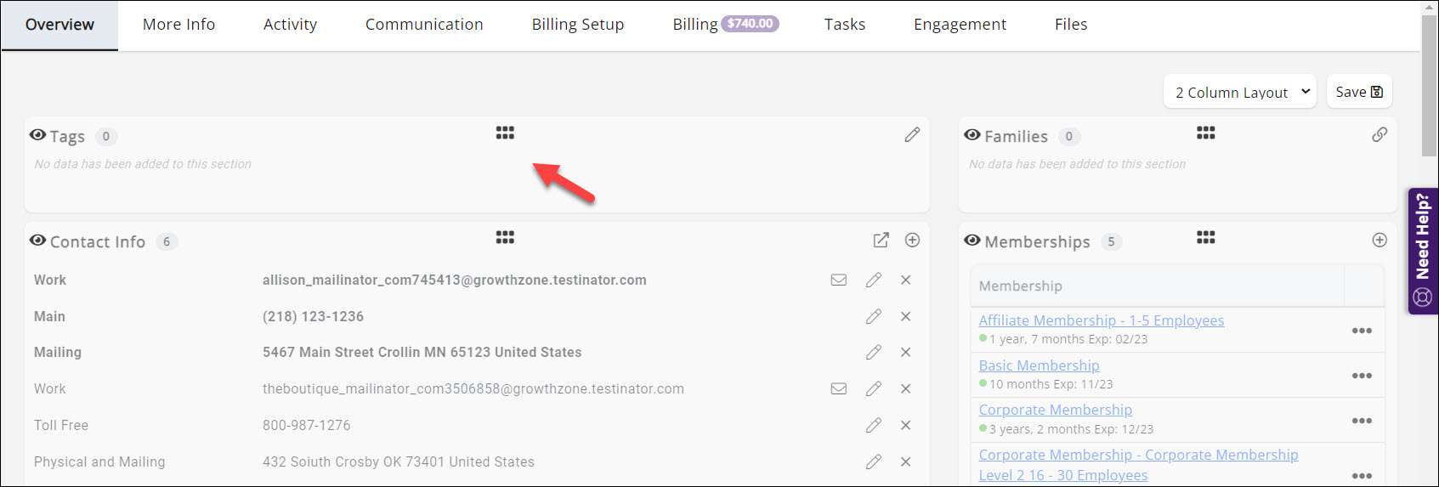Toggle visibility of Tags section
This screenshot has height=487, width=1439.
pyautogui.click(x=37, y=135)
